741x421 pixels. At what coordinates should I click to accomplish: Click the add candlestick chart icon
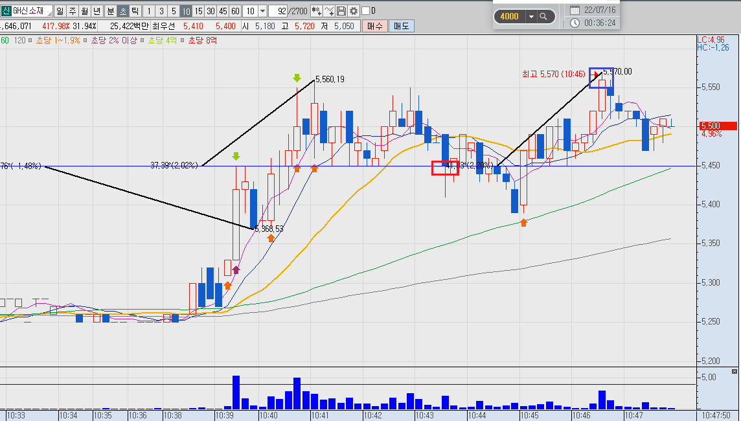tap(316, 11)
